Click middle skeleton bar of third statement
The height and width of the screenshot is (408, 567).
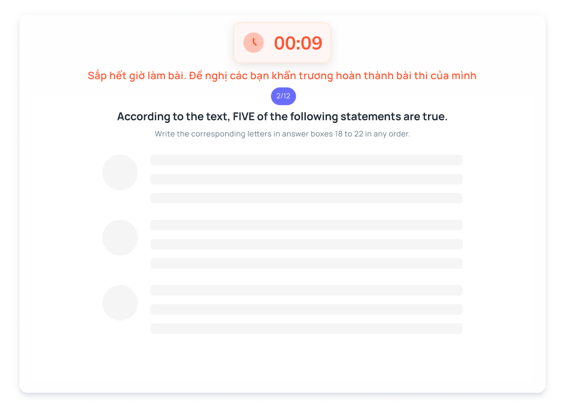pyautogui.click(x=306, y=309)
